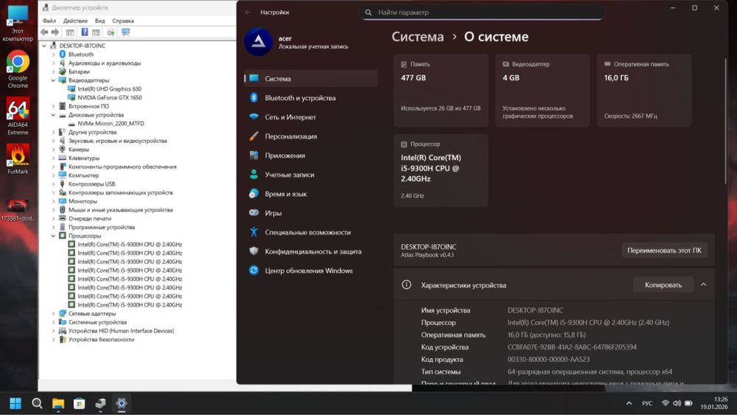Select 'Очереди печати' tree item
This screenshot has height=415, width=737.
(x=90, y=218)
